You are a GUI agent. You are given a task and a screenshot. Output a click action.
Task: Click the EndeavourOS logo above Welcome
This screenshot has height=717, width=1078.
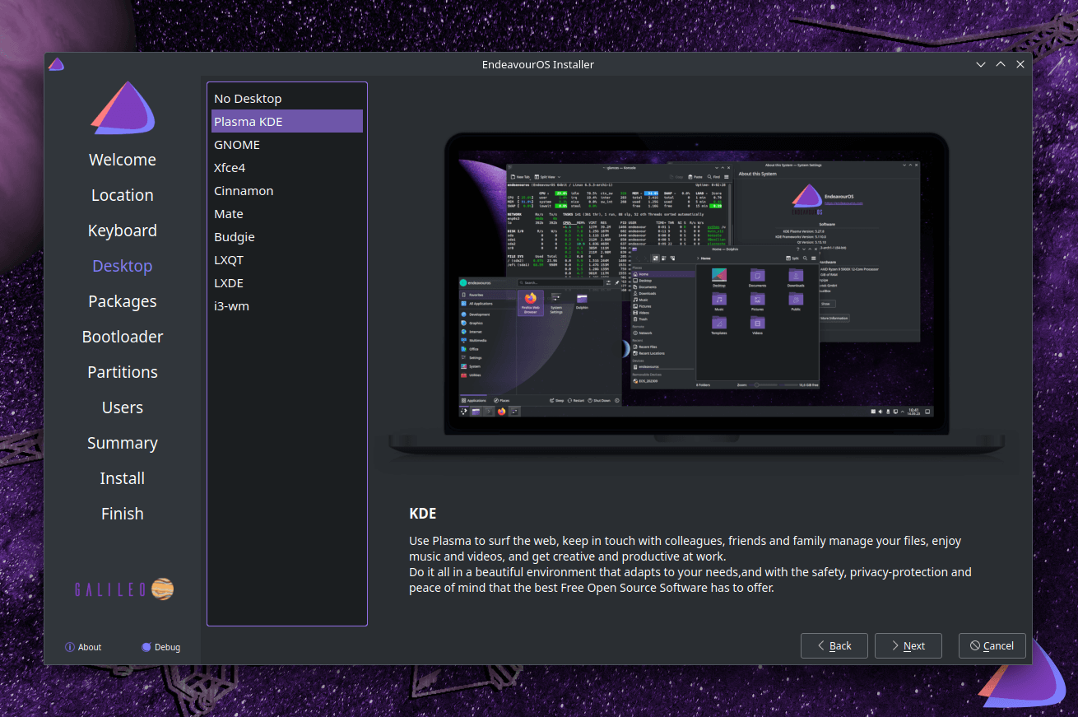(122, 106)
